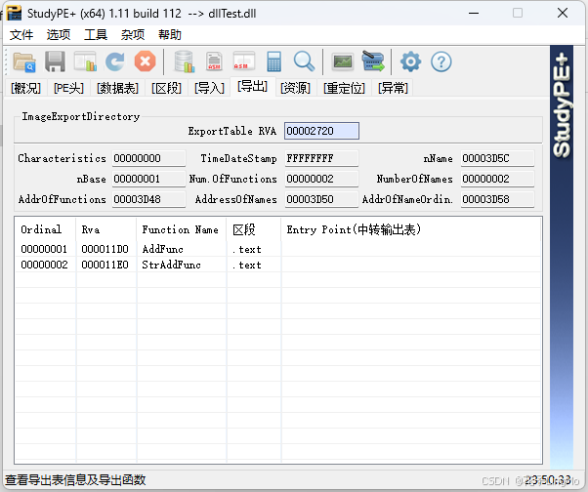Click the NumberOfNames value field

click(x=497, y=179)
